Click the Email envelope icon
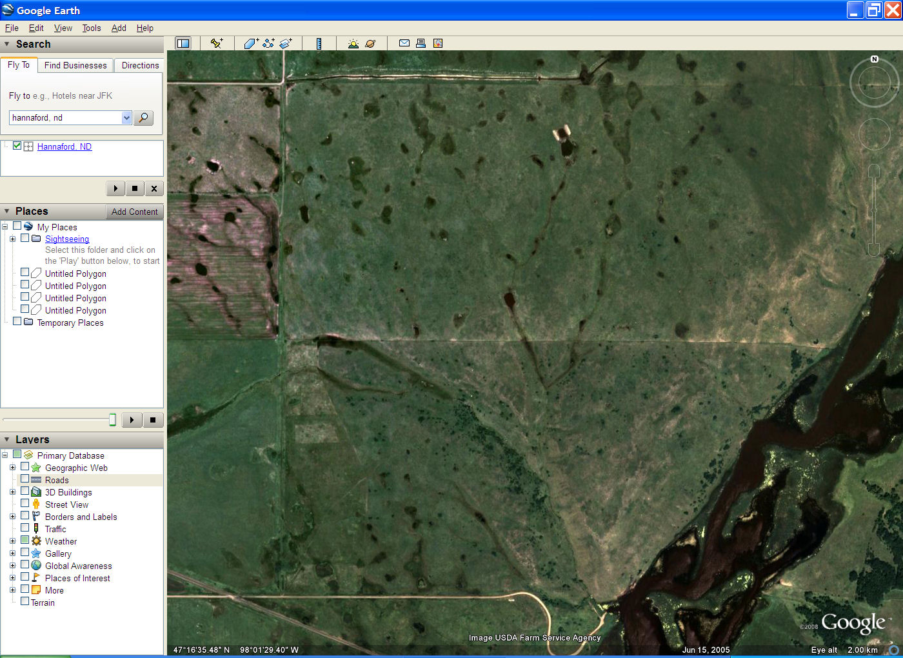The width and height of the screenshot is (903, 658). [404, 43]
